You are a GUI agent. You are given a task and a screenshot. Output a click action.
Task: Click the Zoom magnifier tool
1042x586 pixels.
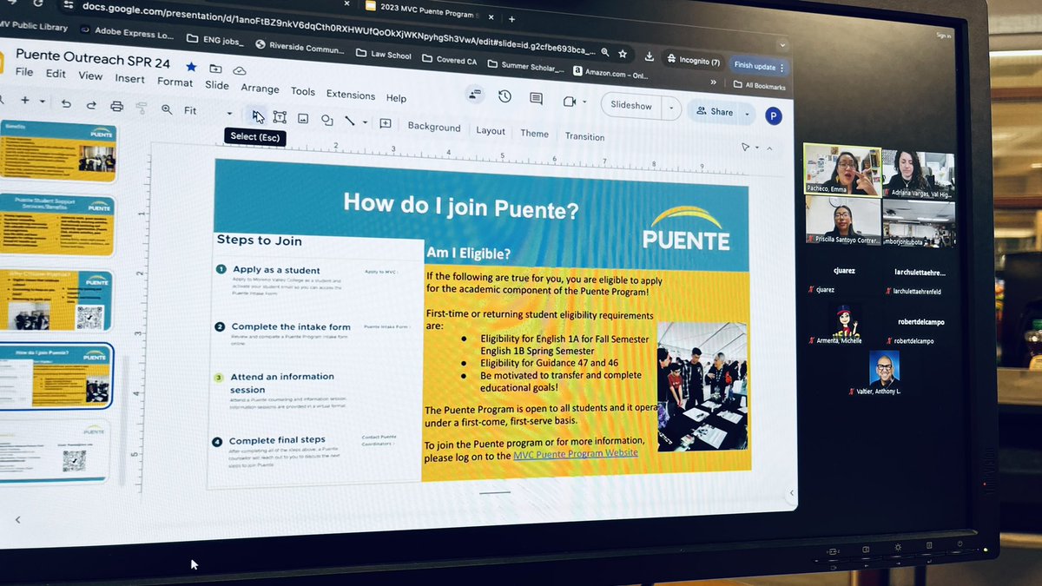[x=167, y=109]
